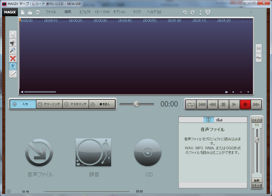Click the text cursor marker icon in toolbar

tap(200, 12)
